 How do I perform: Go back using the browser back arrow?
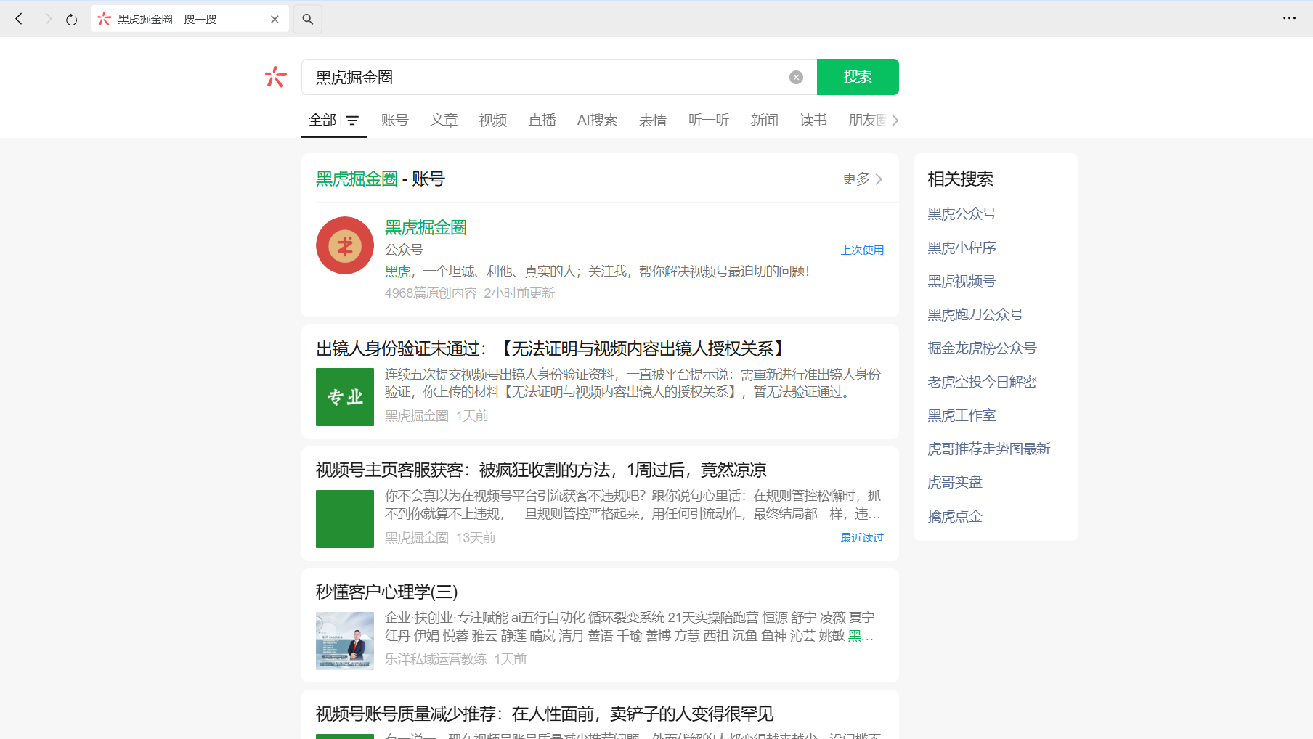pyautogui.click(x=20, y=19)
